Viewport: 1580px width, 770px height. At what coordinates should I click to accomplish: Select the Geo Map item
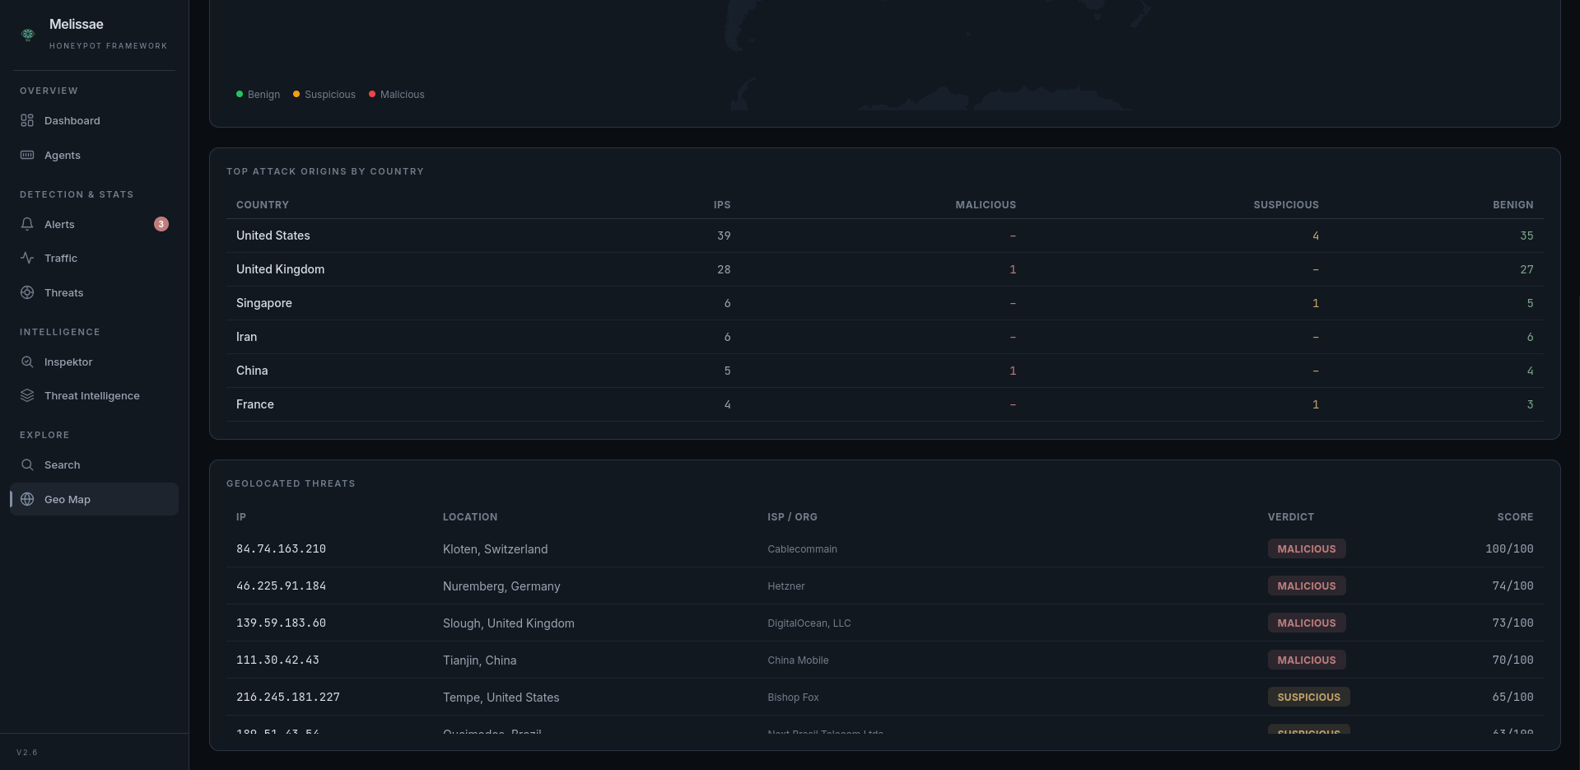point(94,499)
